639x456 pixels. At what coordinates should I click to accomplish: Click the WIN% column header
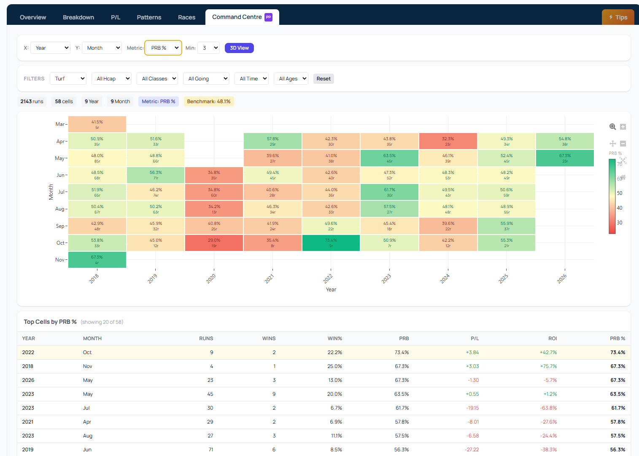click(335, 339)
